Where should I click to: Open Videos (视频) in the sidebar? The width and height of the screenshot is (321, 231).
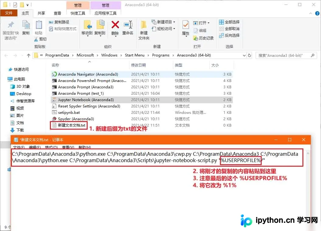(x=17, y=108)
